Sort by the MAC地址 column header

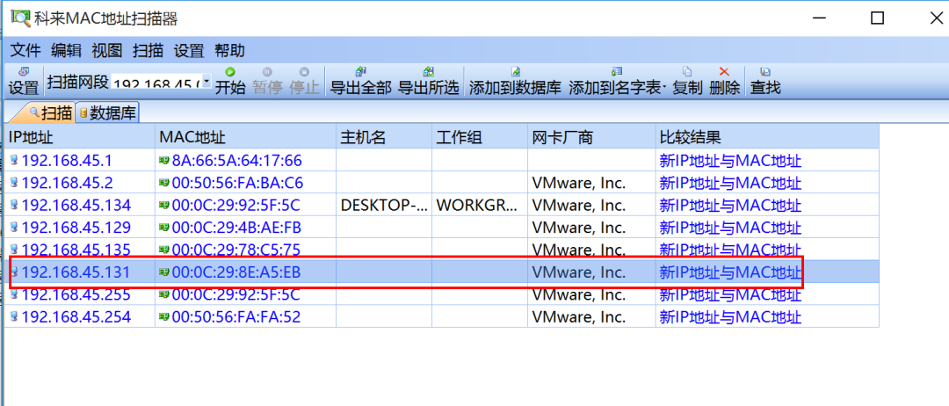coord(245,137)
